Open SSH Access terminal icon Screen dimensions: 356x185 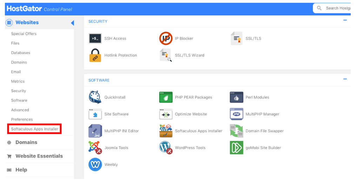coord(95,39)
